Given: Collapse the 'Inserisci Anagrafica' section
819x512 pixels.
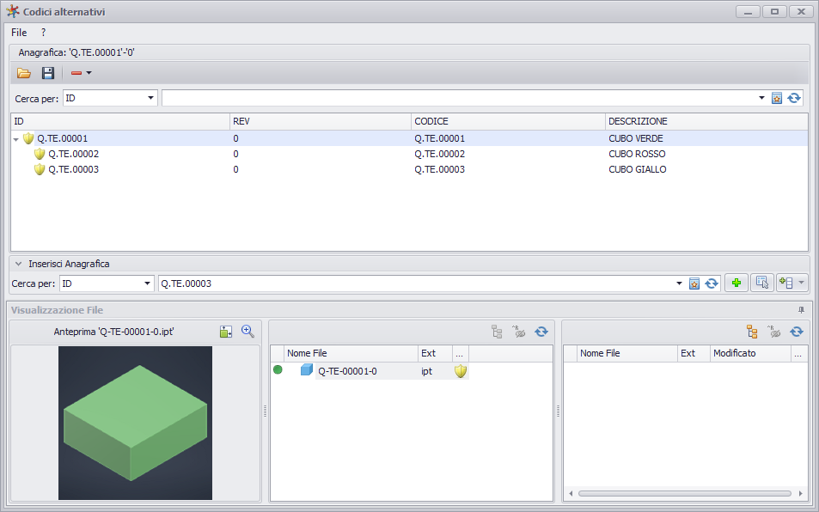Looking at the screenshot, I should point(18,264).
